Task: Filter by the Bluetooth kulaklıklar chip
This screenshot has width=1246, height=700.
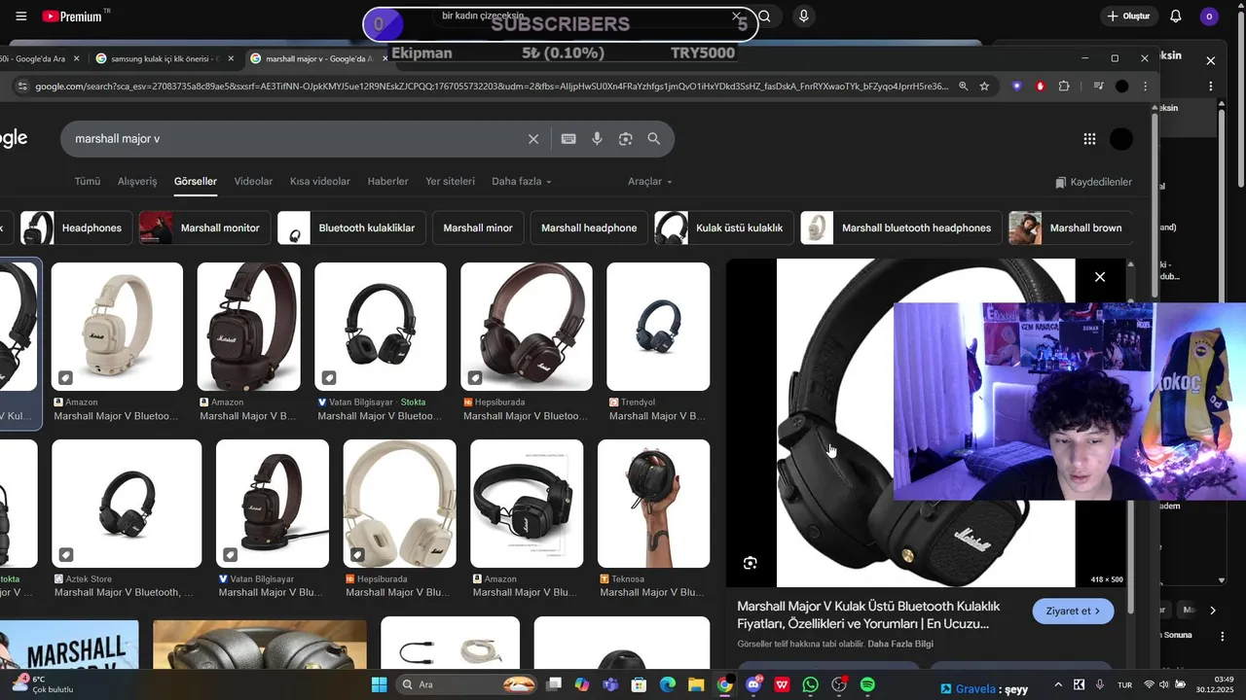Action: point(351,227)
